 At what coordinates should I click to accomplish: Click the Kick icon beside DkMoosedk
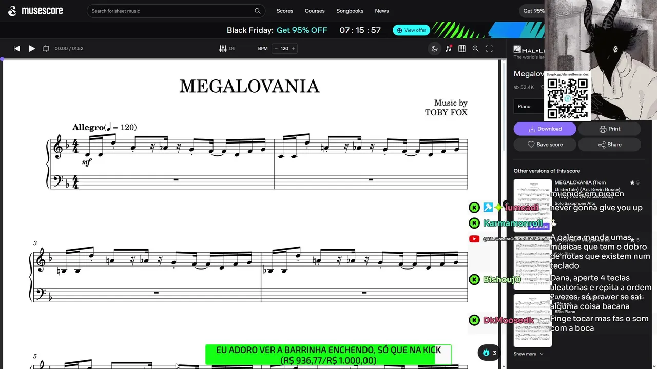tap(474, 320)
